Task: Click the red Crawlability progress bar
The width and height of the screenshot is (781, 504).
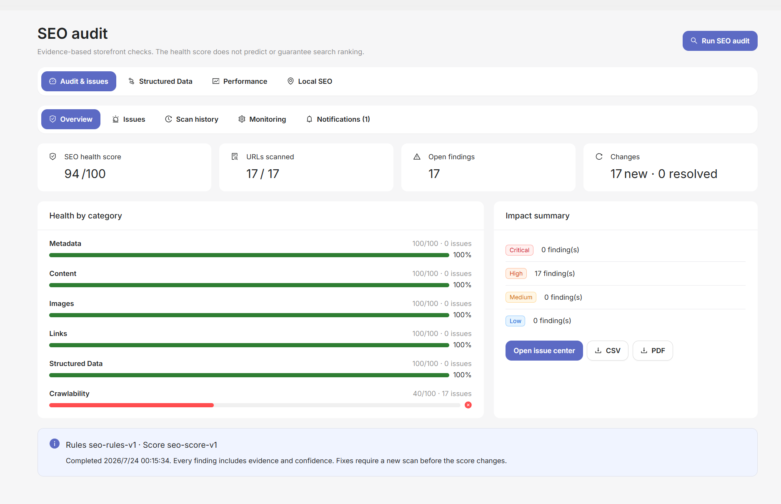Action: coord(131,405)
